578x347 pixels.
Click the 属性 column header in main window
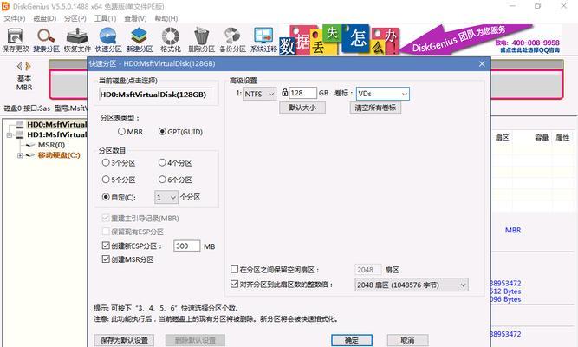pyautogui.click(x=562, y=138)
